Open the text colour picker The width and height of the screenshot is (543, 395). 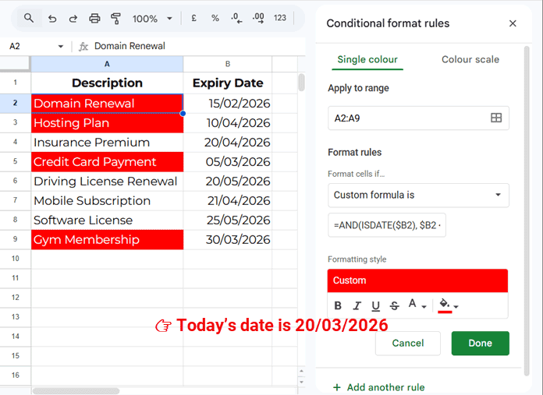coord(417,305)
